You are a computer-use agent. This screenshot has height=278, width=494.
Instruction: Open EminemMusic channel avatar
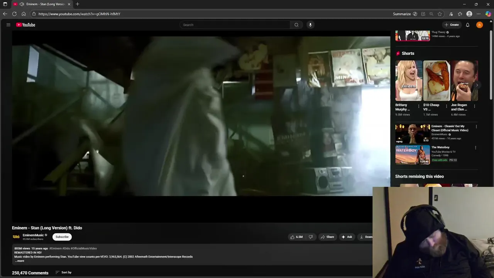coord(16,237)
